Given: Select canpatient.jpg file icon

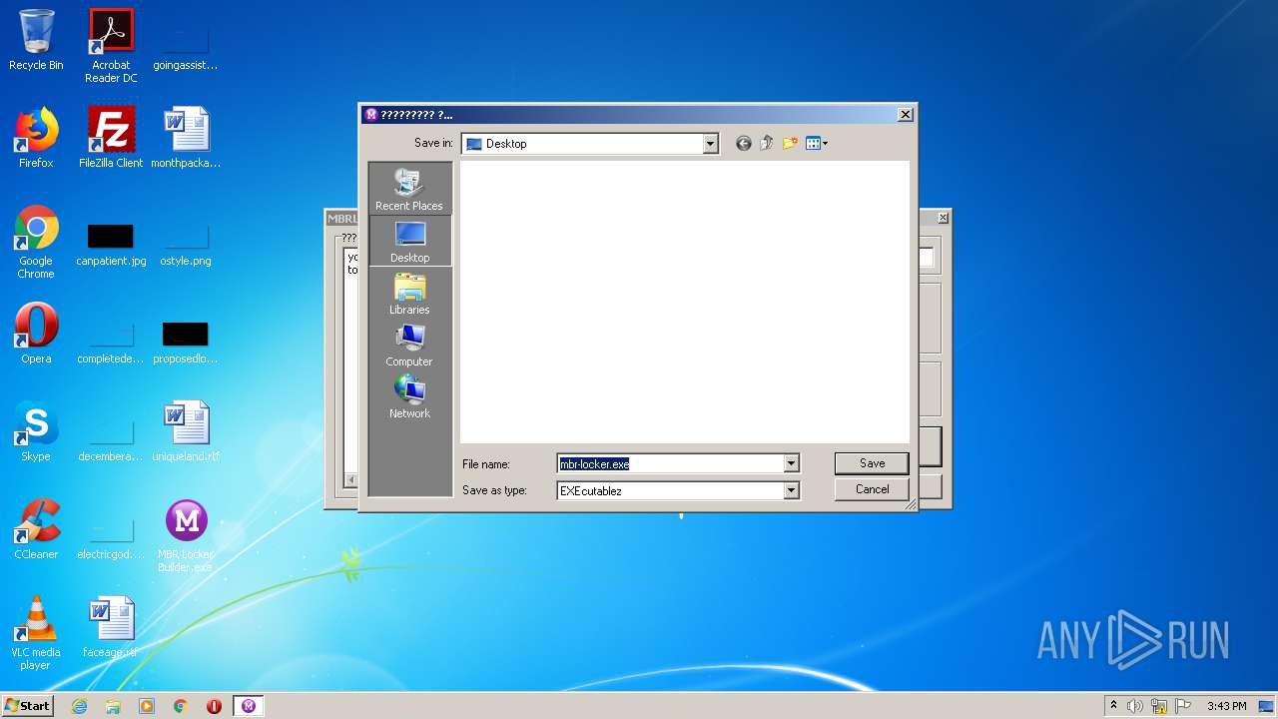Looking at the screenshot, I should tap(111, 244).
